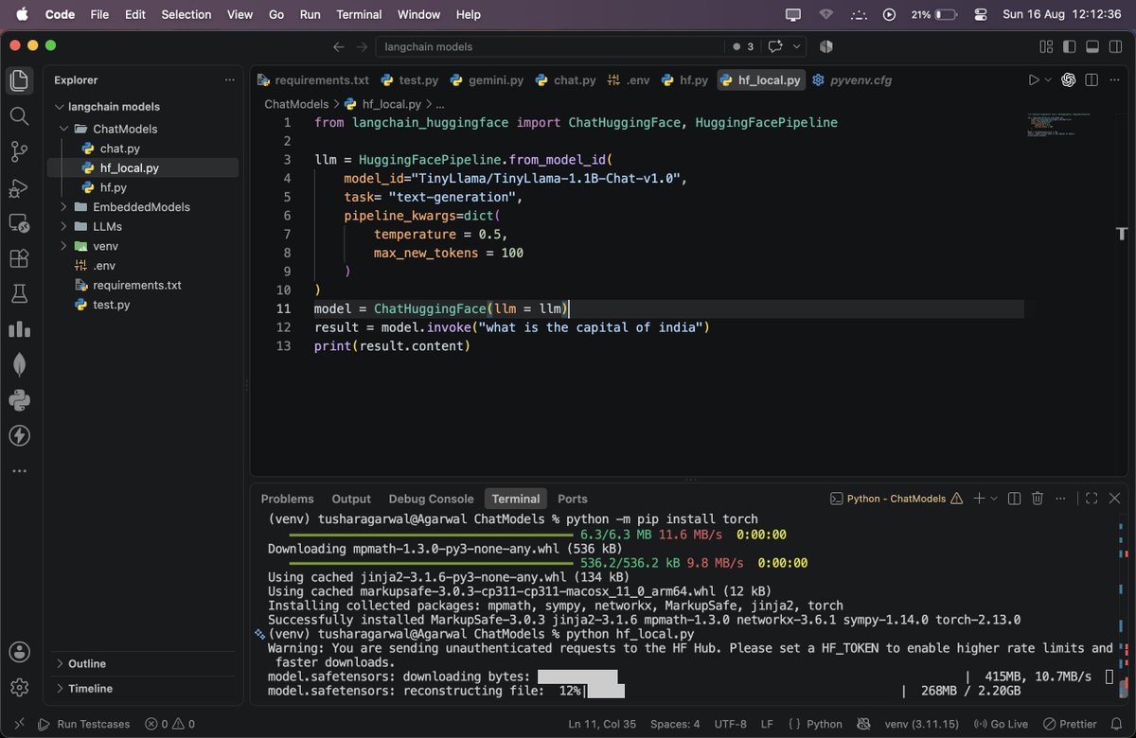The height and width of the screenshot is (738, 1136).
Task: Maximize the terminal panel size
Action: pos(1092,499)
